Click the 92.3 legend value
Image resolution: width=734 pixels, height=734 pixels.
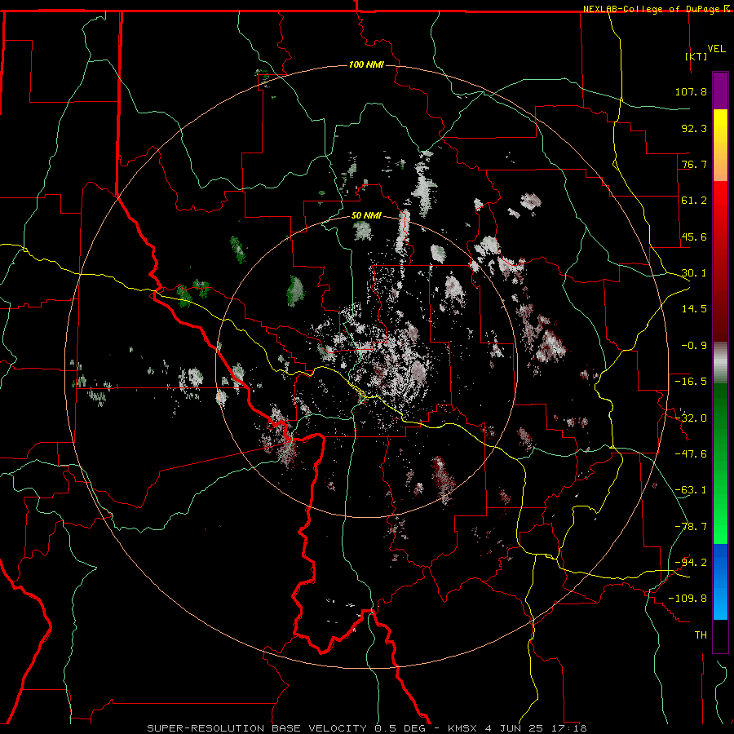coord(694,128)
